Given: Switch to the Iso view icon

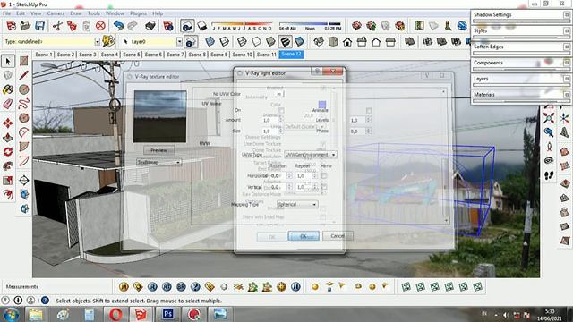Looking at the screenshot, I should [x=319, y=42].
